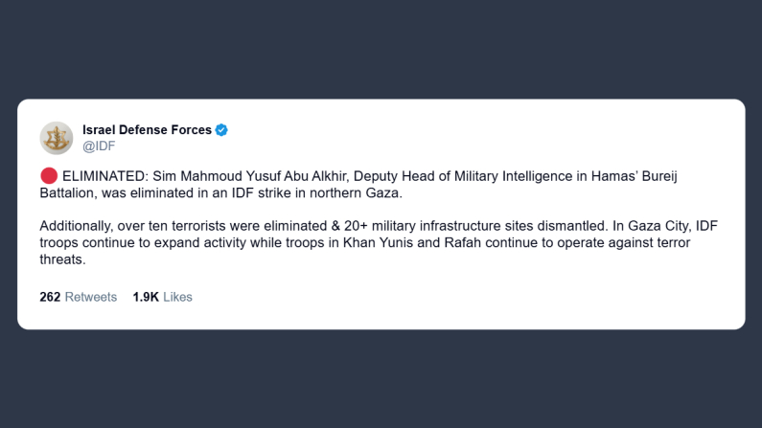The image size is (762, 428).
Task: Click the IDF profile avatar image
Action: click(x=57, y=138)
